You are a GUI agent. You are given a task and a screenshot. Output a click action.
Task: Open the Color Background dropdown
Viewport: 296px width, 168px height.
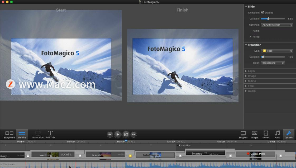coord(273,63)
